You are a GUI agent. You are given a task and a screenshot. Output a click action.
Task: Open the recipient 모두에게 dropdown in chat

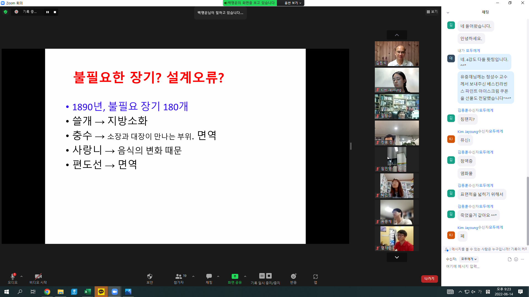coord(469,259)
